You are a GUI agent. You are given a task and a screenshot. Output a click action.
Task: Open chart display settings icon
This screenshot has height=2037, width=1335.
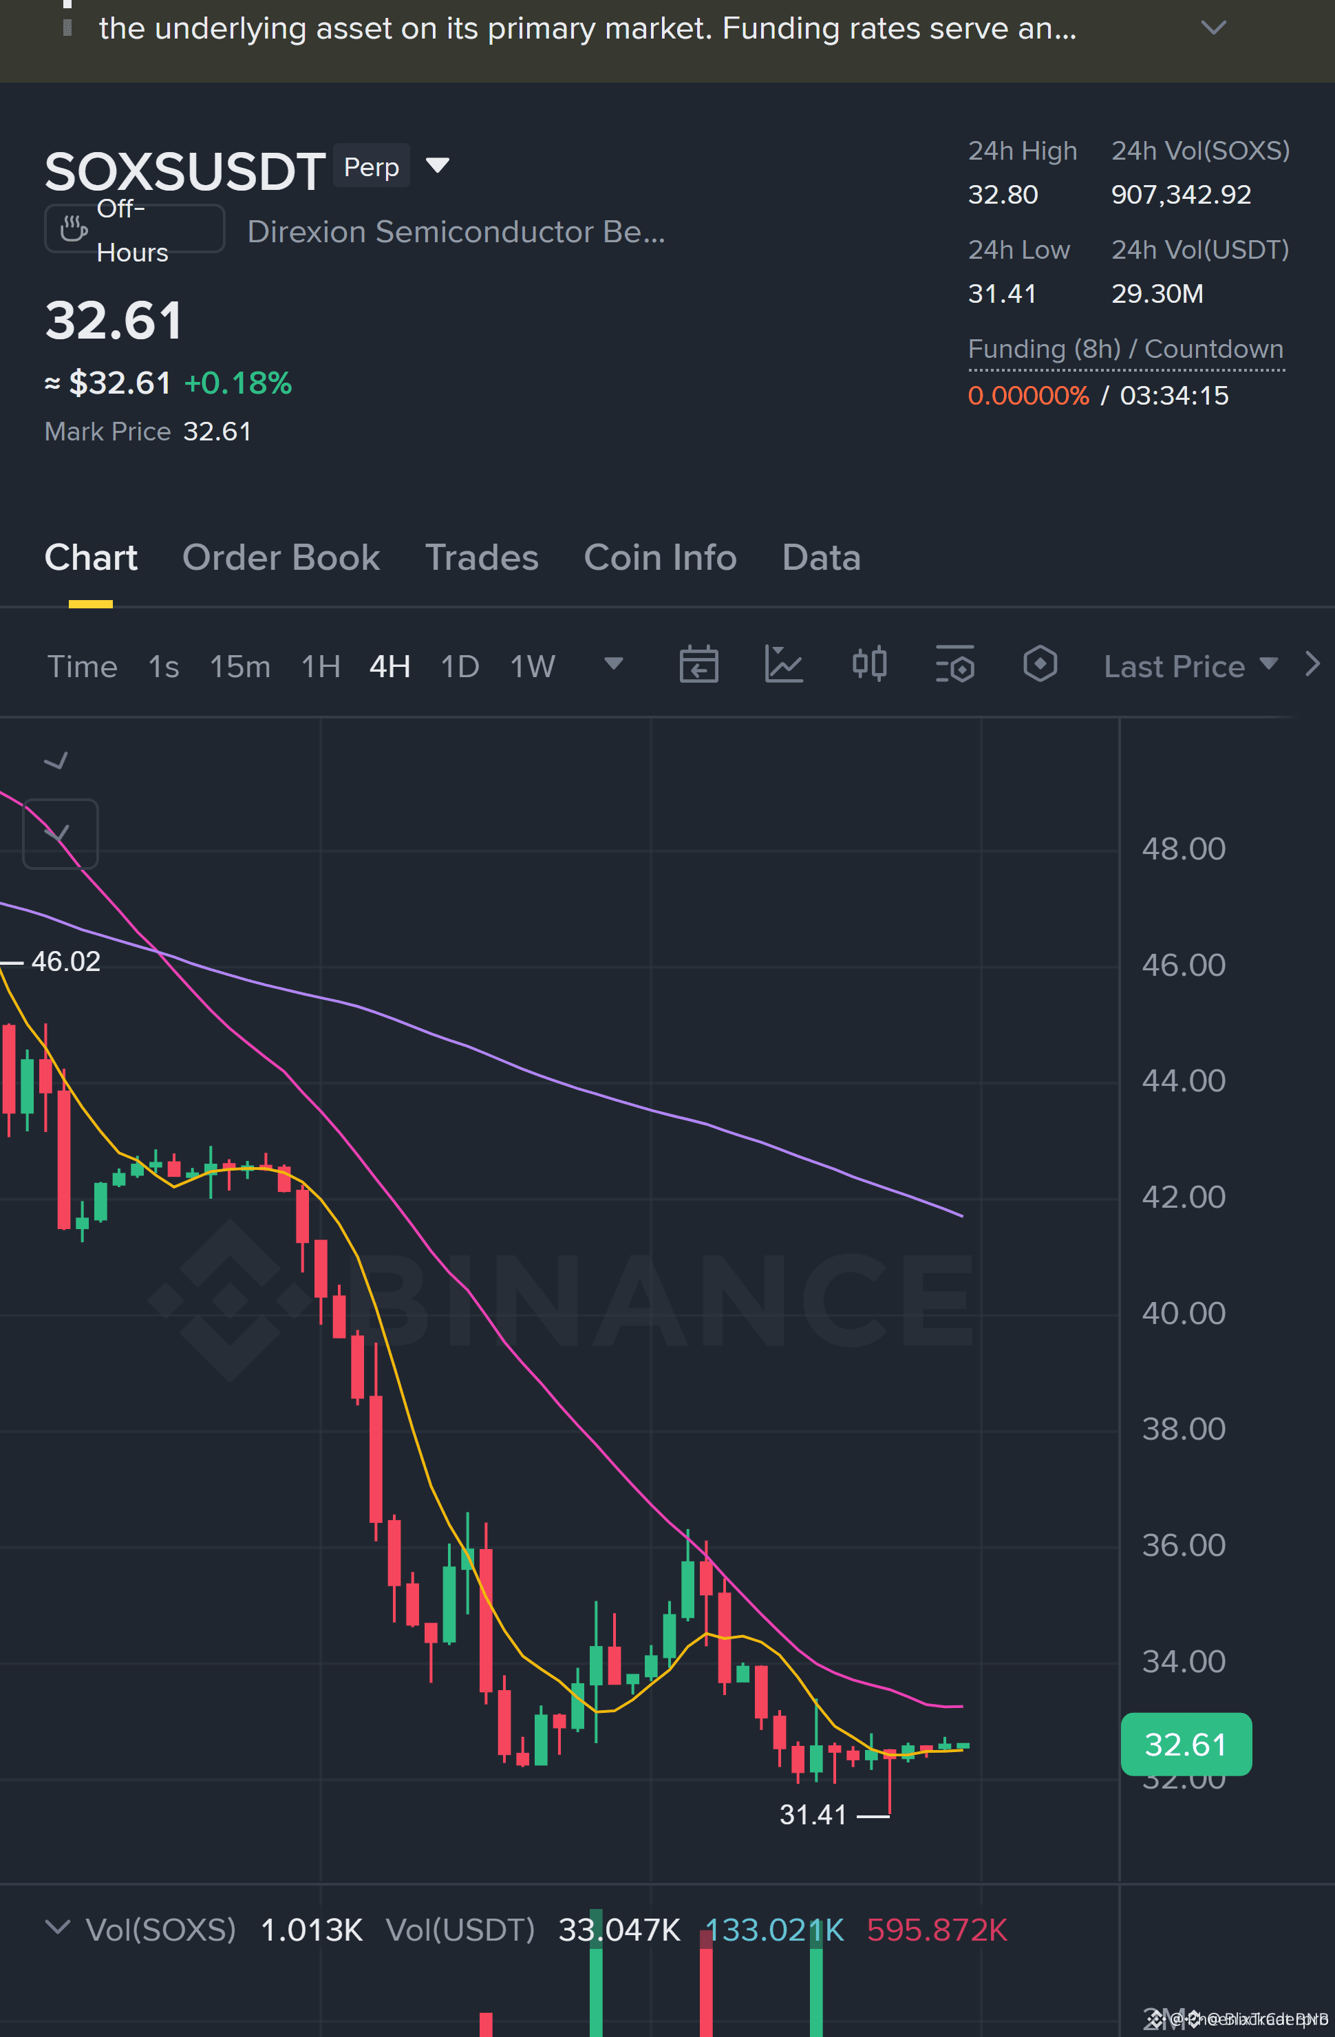pos(955,665)
